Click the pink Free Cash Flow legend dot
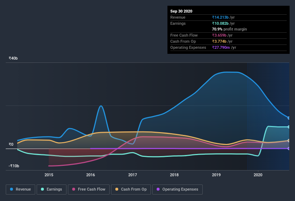 coord(74,189)
